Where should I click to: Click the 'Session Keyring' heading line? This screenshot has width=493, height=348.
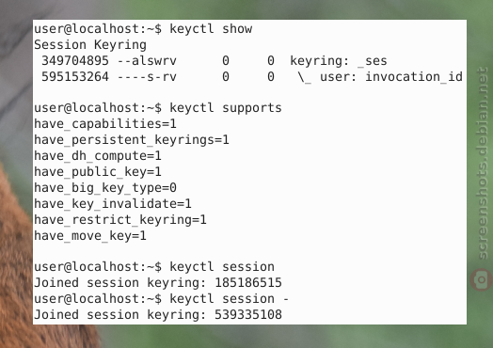click(x=90, y=44)
